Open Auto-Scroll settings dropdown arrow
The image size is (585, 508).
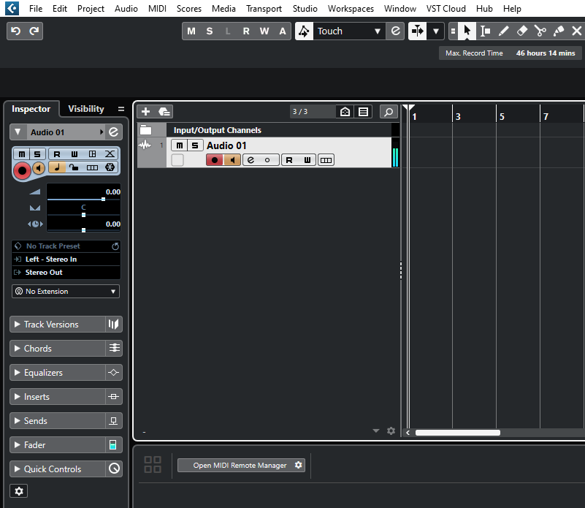pos(435,31)
